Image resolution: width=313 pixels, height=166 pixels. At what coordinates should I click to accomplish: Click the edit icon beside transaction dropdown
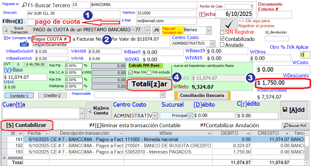156,30
